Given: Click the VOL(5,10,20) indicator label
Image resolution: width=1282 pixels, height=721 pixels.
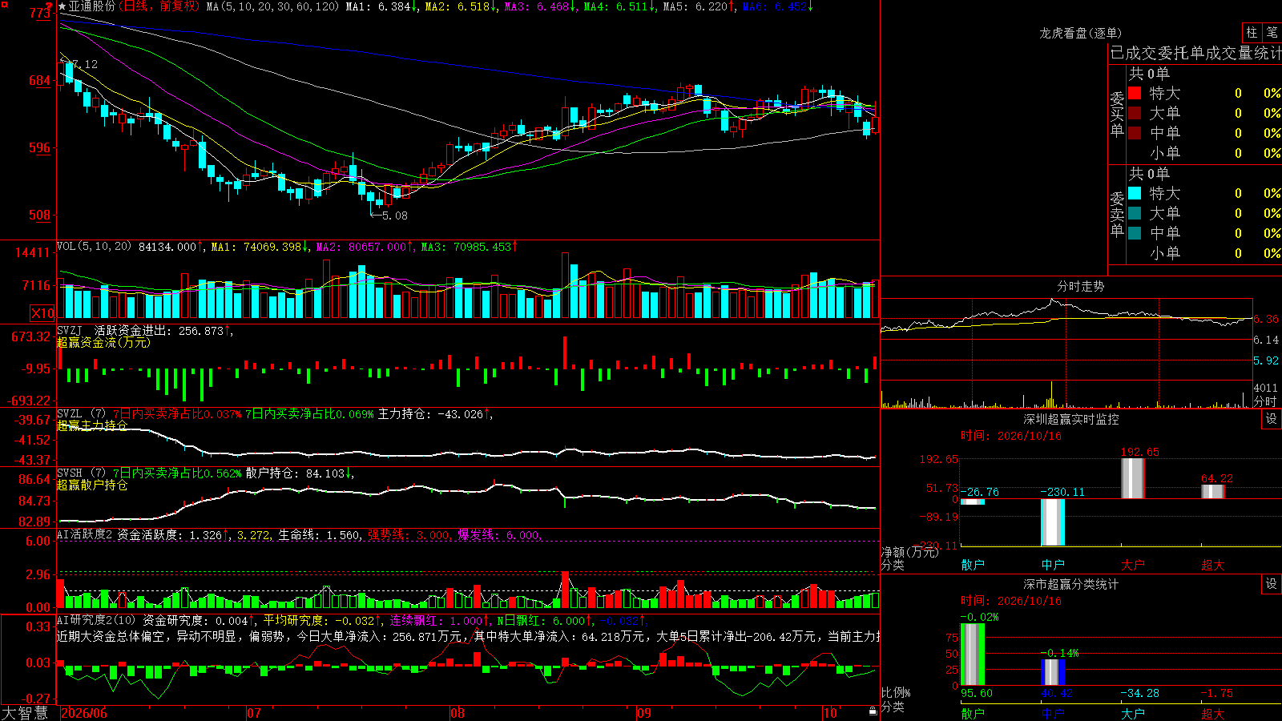Looking at the screenshot, I should click(x=94, y=247).
